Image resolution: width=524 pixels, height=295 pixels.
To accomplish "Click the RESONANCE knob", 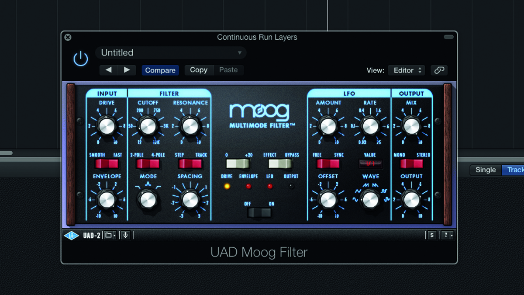I will [190, 126].
